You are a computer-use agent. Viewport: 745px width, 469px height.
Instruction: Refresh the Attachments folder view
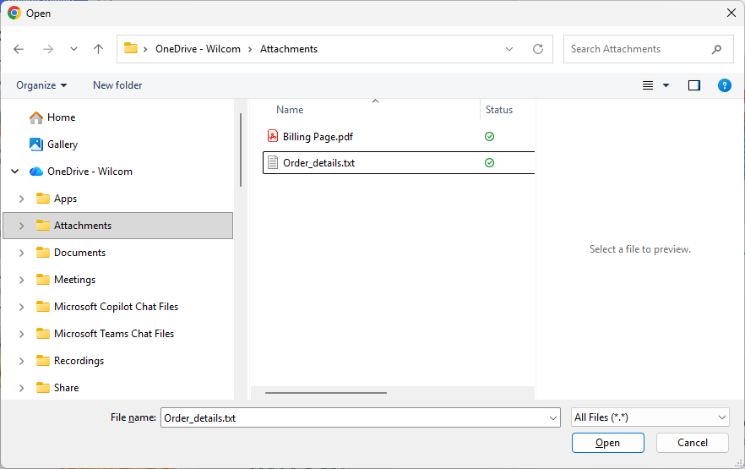coord(537,49)
